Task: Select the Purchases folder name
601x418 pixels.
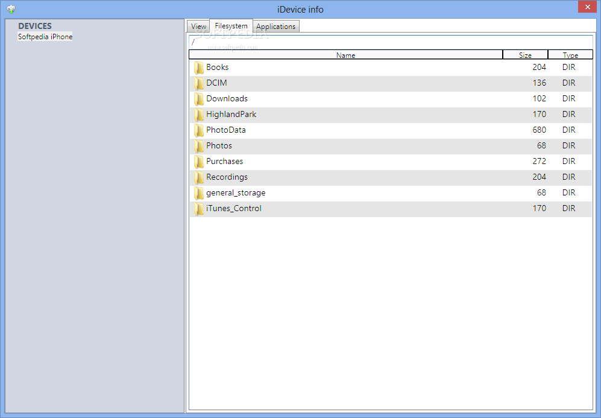Action: click(225, 162)
